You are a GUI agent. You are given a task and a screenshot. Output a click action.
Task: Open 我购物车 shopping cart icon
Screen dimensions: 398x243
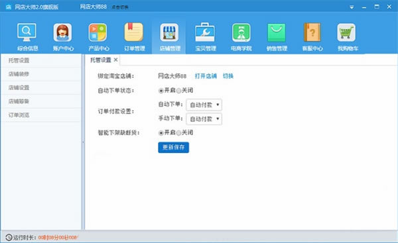[x=346, y=32]
